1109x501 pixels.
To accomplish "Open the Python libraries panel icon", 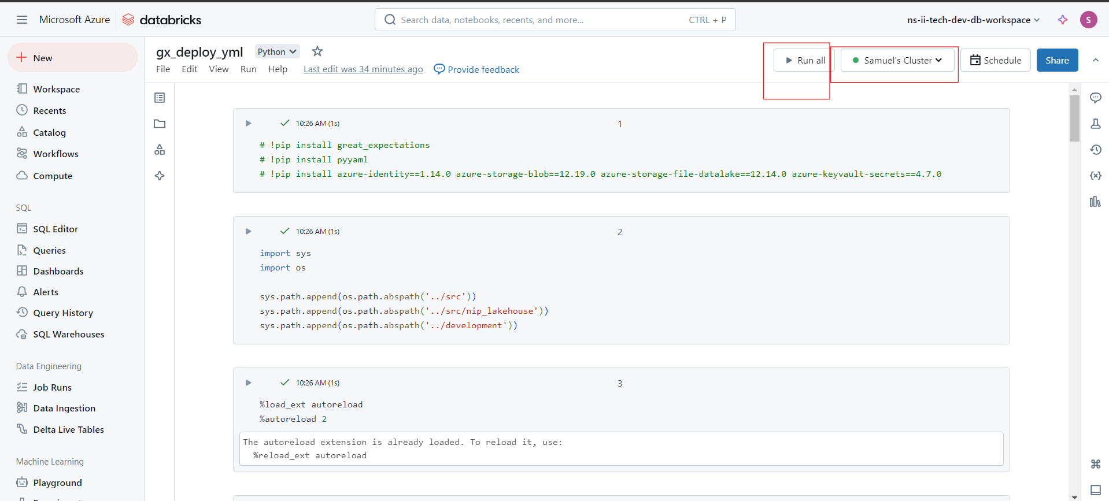I will pyautogui.click(x=1095, y=202).
